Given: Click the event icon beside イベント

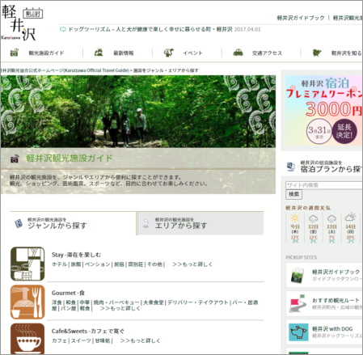Looking at the screenshot, I should coord(169,53).
